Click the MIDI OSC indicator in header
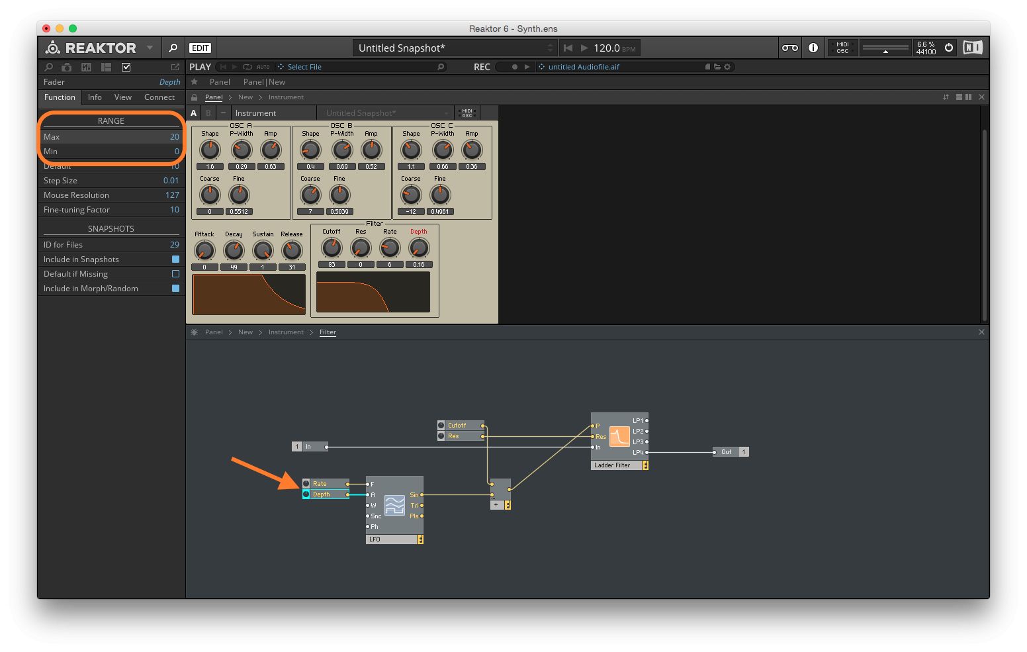The image size is (1027, 652). (842, 48)
